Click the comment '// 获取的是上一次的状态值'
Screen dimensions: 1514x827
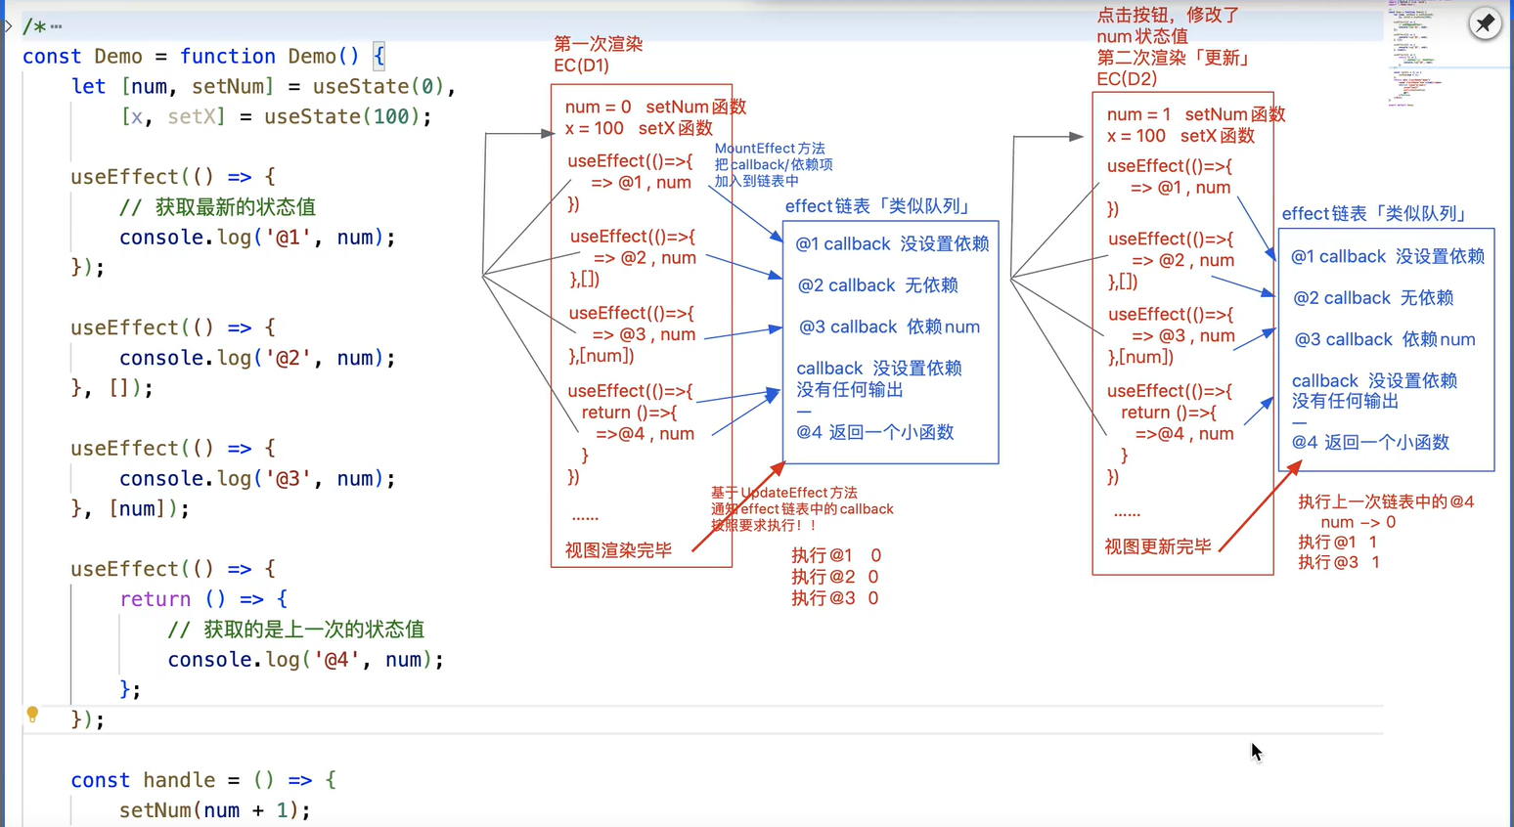coord(295,630)
